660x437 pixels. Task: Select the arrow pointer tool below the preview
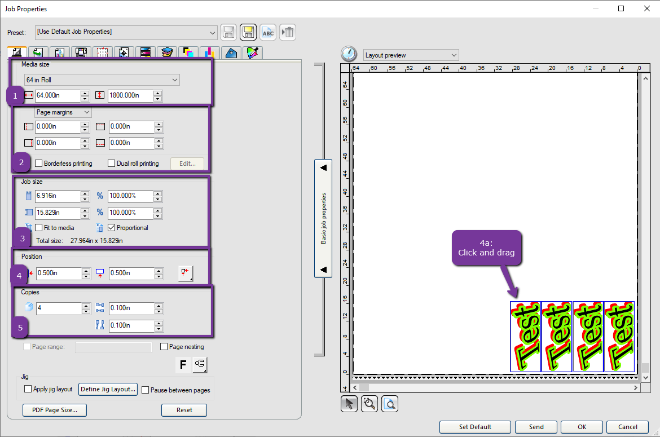(349, 403)
